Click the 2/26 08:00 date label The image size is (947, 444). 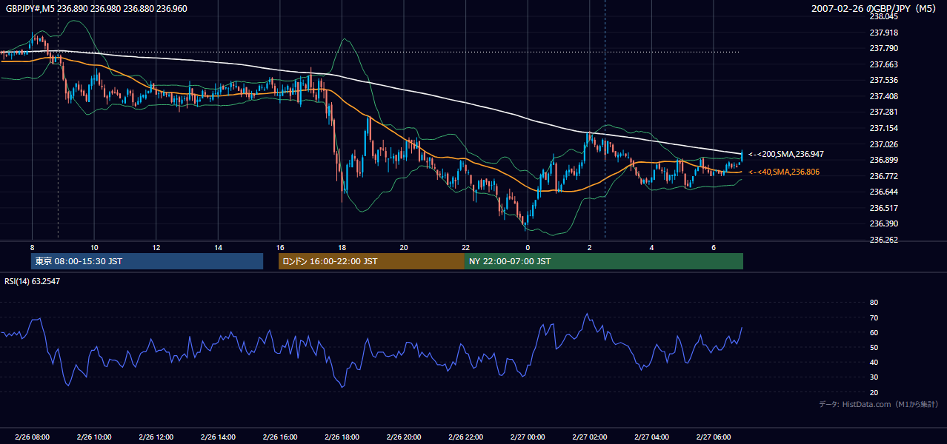(32, 437)
